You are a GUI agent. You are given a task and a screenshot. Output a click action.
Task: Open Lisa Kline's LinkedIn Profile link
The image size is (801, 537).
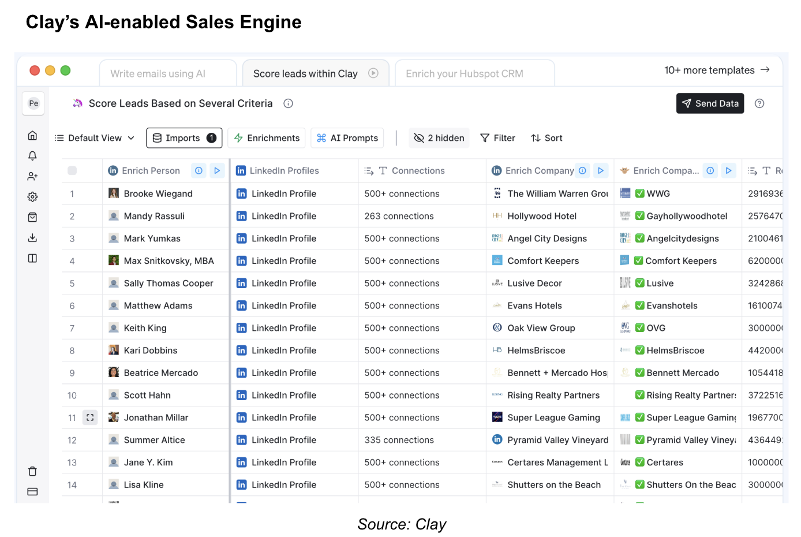(x=284, y=485)
